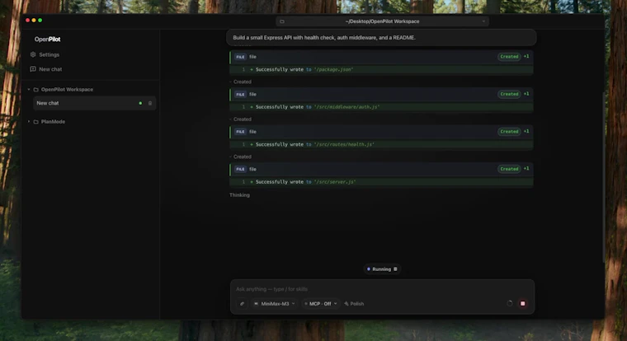Open the MCP · Off dropdown
This screenshot has height=341, width=627.
[x=320, y=304]
